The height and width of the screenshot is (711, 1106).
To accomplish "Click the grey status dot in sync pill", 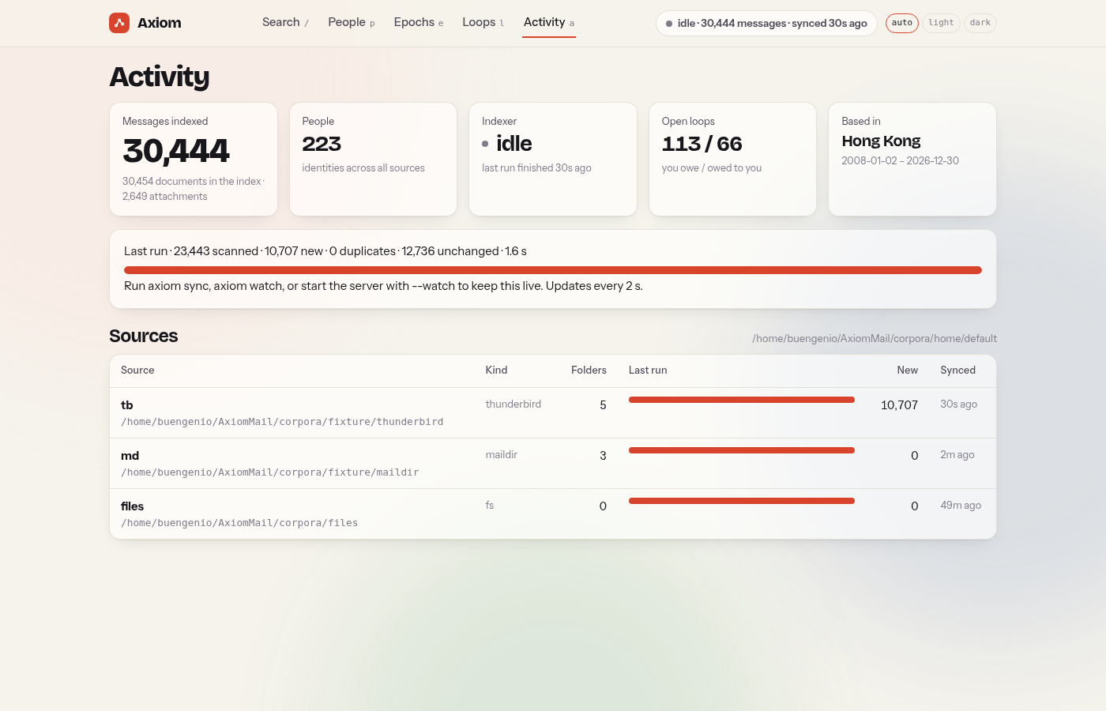I will (x=669, y=24).
